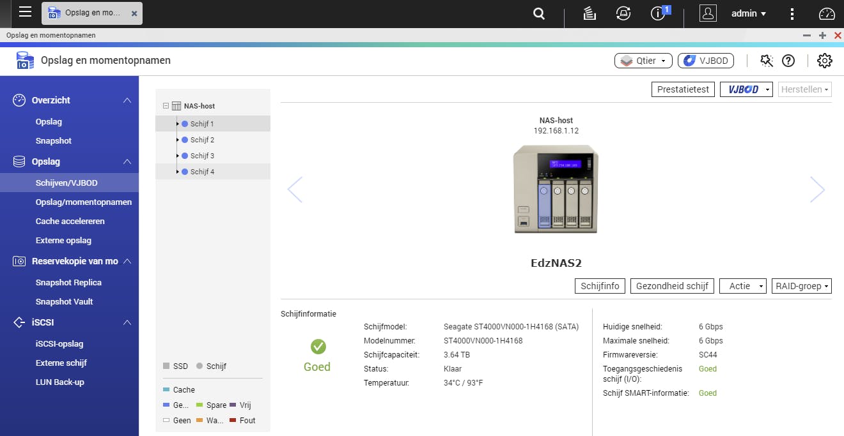Click the Spare legend green swatch

pyautogui.click(x=199, y=405)
